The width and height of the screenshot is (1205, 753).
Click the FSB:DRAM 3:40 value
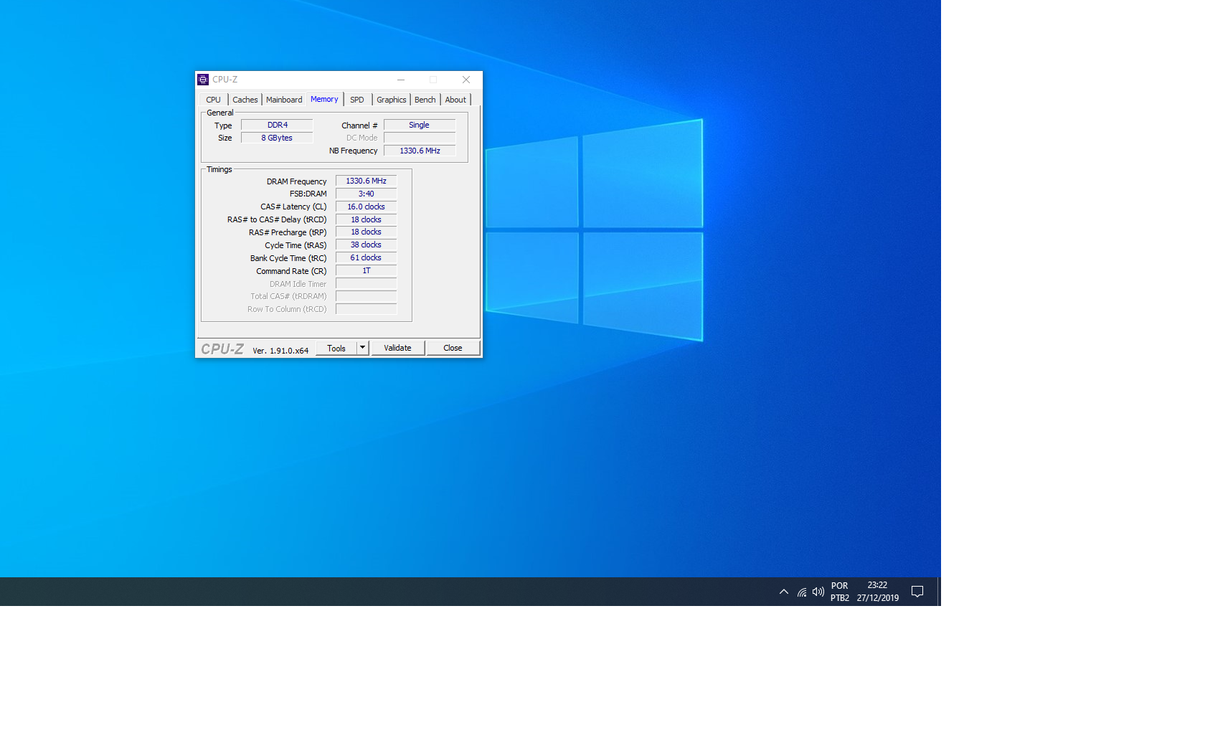coord(367,194)
